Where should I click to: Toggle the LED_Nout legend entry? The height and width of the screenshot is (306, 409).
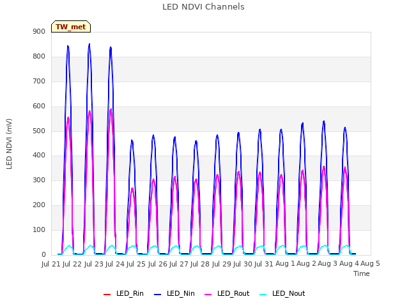pyautogui.click(x=282, y=294)
